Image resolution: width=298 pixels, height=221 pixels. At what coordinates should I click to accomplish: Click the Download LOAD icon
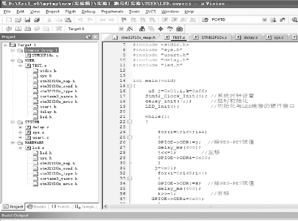[x=58, y=29]
